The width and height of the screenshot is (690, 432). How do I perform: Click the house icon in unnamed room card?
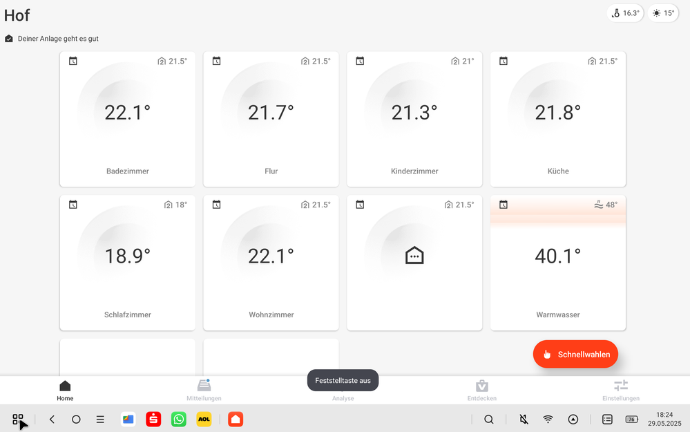pos(414,256)
